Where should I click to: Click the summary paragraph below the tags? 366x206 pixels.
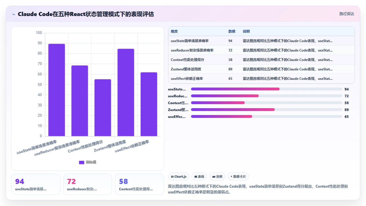(258, 189)
